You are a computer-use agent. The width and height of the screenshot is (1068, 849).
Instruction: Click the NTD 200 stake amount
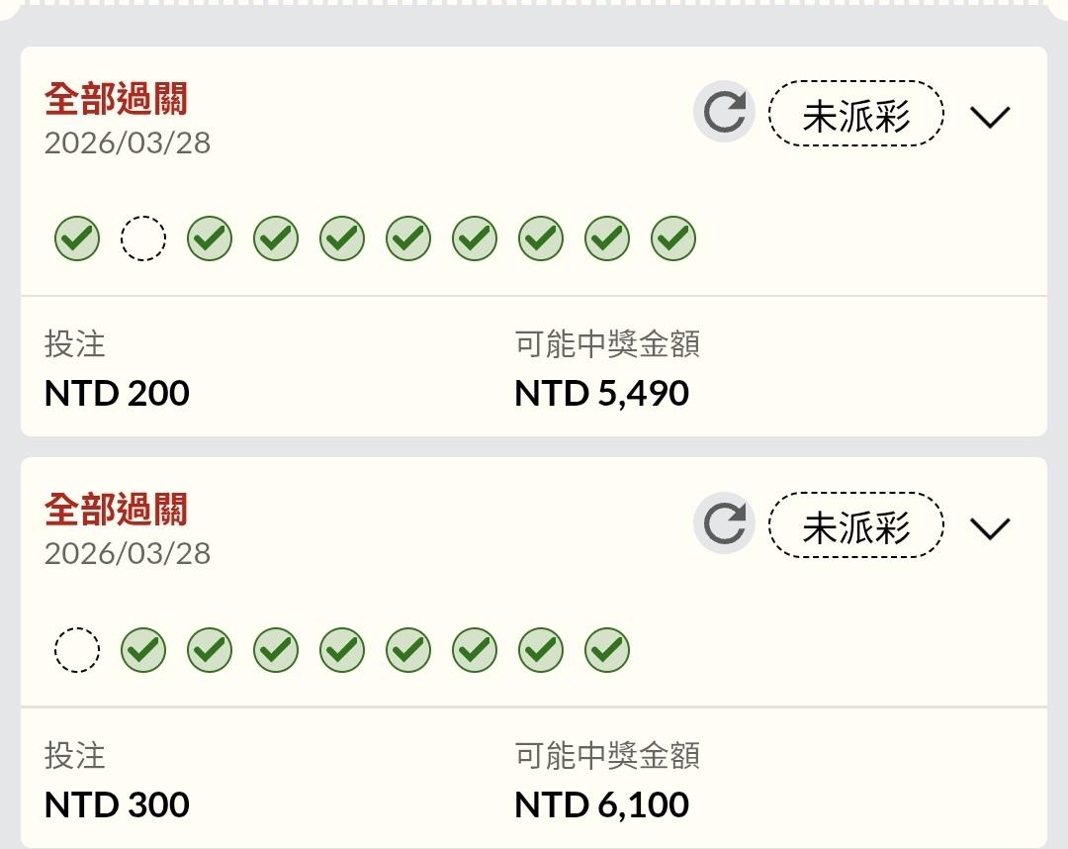tap(117, 394)
